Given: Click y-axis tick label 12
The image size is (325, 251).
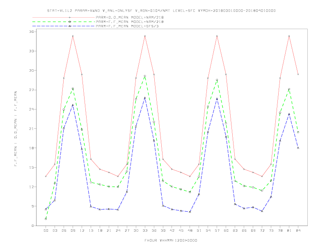Looking at the screenshot, I should pos(32,187).
